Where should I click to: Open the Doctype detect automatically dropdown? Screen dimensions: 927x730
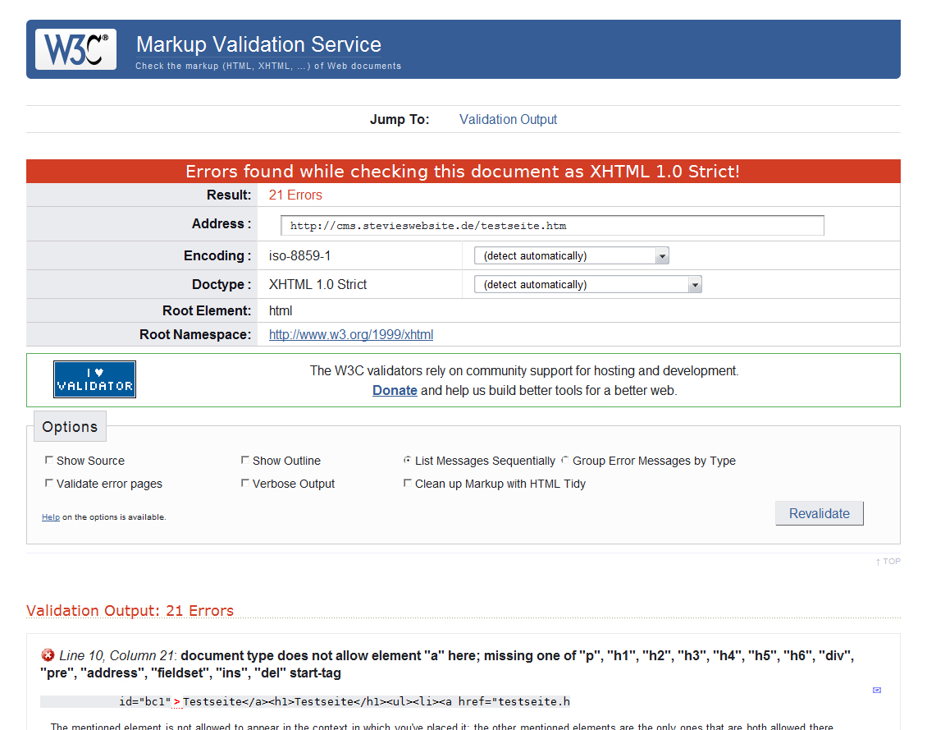point(587,285)
